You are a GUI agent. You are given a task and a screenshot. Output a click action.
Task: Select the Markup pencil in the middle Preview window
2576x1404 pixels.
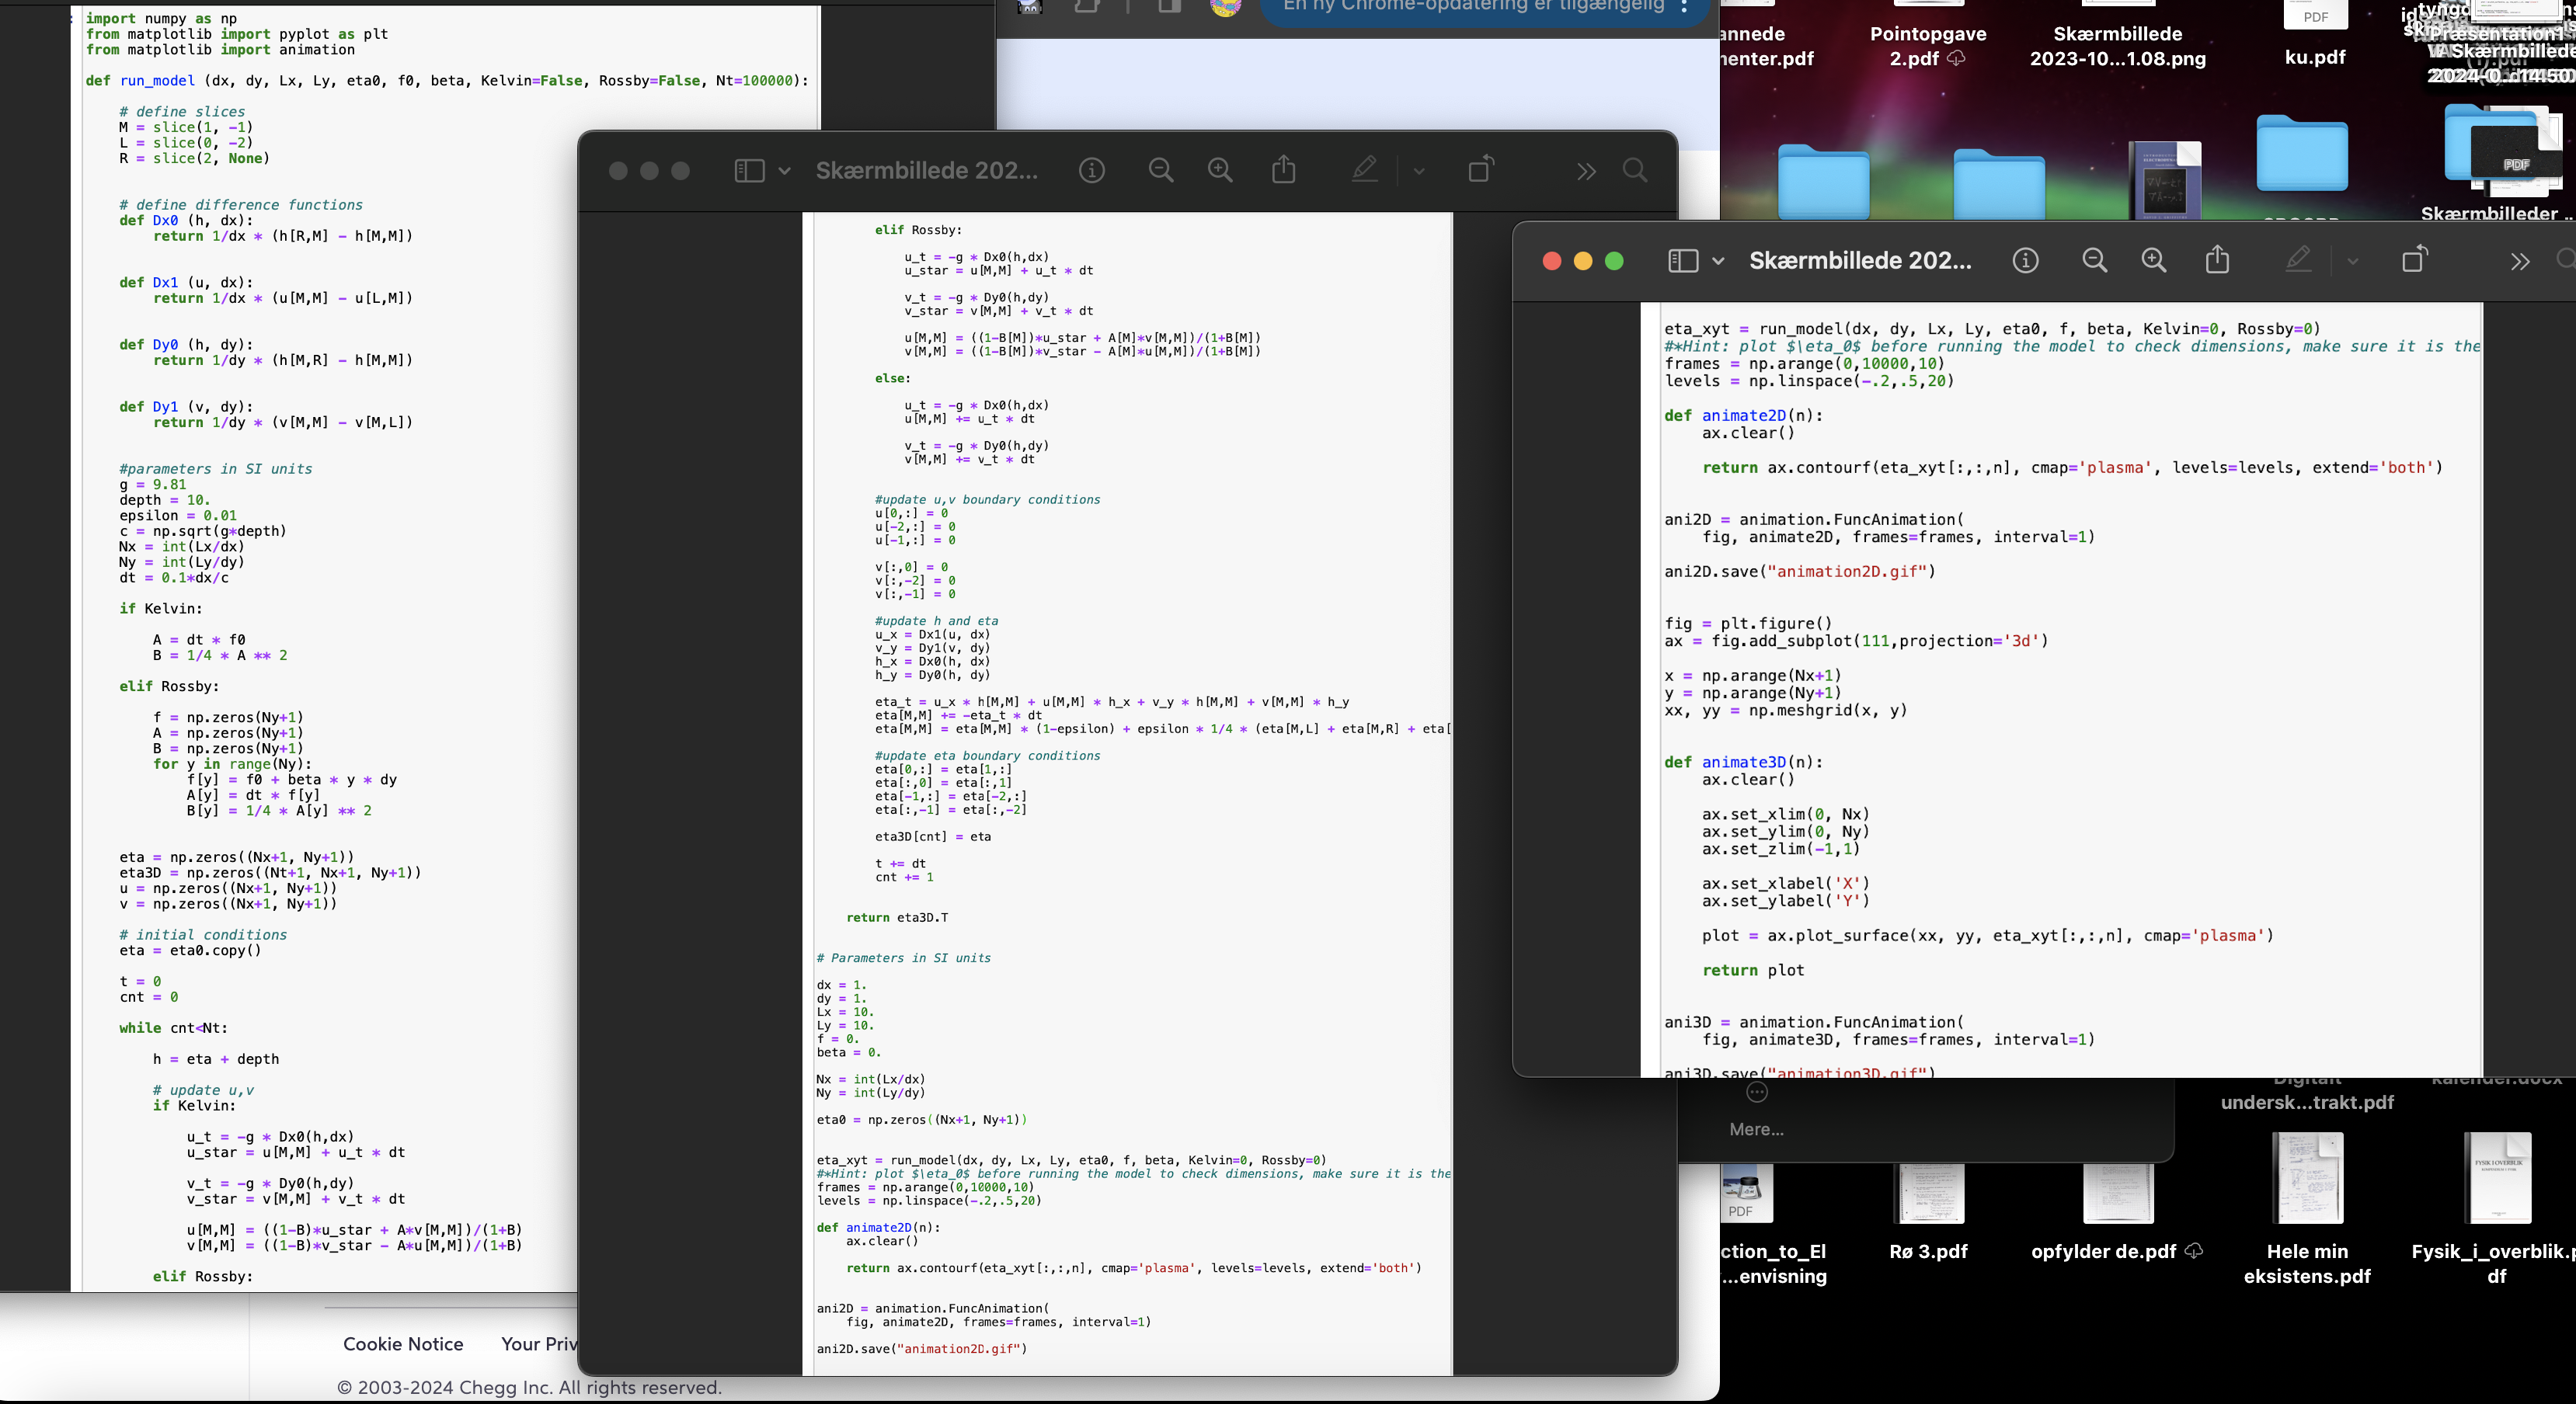click(x=1364, y=170)
